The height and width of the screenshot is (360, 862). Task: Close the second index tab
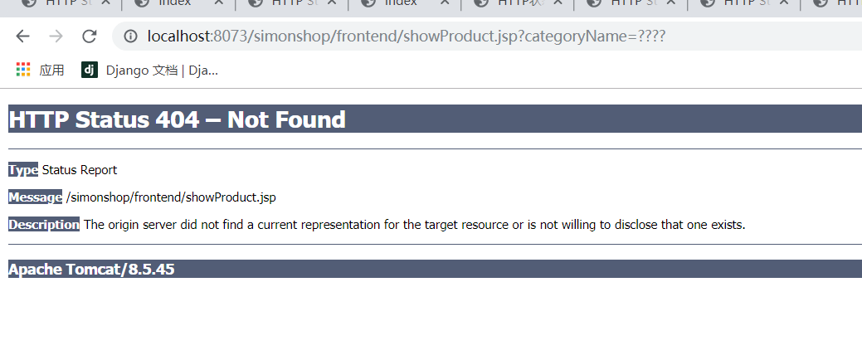pos(445,2)
